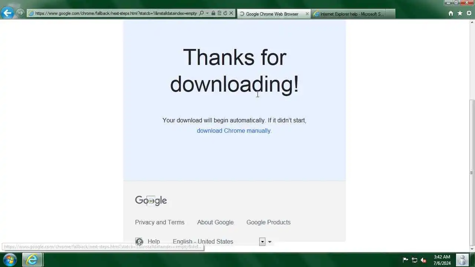The width and height of the screenshot is (475, 267).
Task: Open the Tools gear menu
Action: [x=469, y=13]
